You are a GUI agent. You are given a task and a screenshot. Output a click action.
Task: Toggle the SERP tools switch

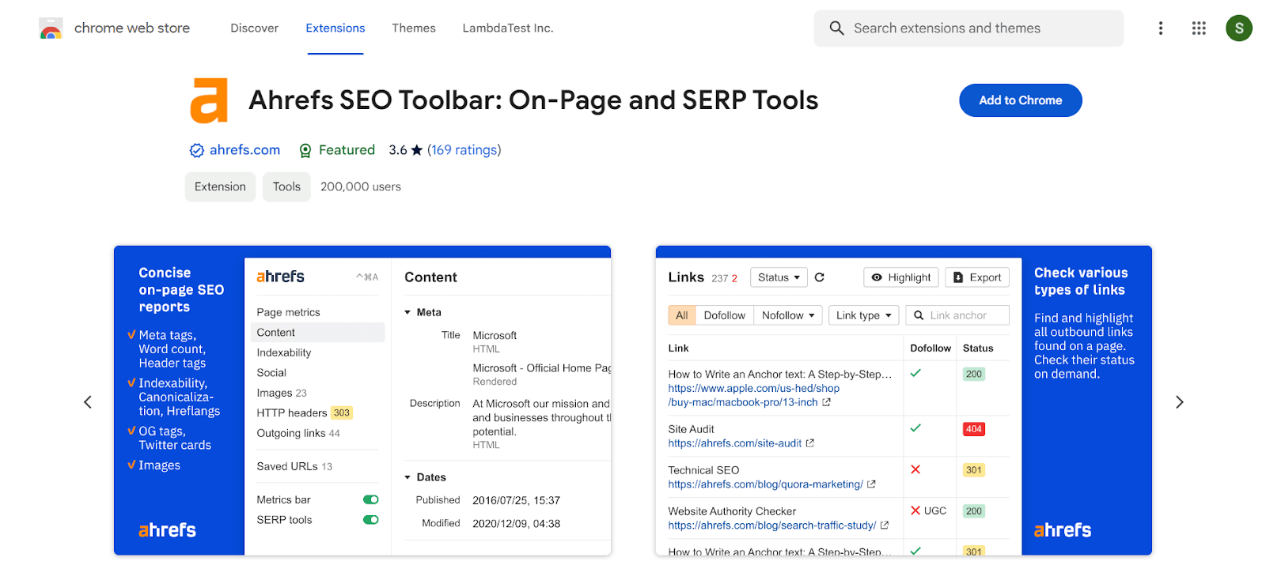[x=371, y=520]
